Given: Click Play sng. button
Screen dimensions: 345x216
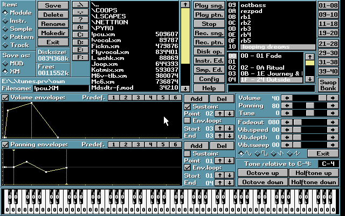Looking at the screenshot, I should [x=209, y=5].
